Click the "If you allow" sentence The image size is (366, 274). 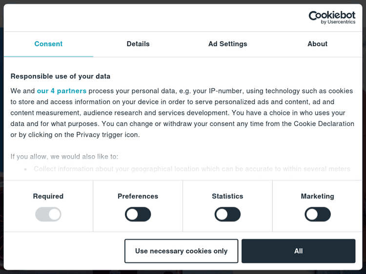[64, 157]
